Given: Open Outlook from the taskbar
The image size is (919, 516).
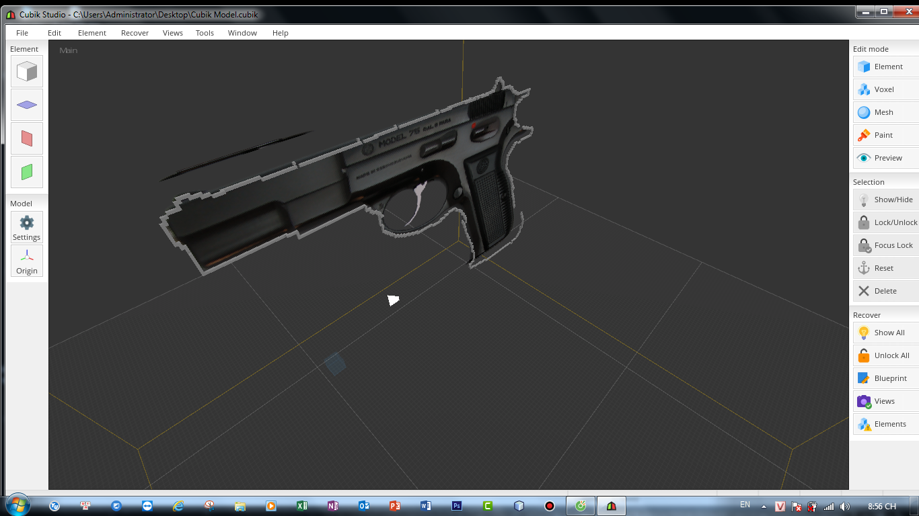Looking at the screenshot, I should (364, 506).
